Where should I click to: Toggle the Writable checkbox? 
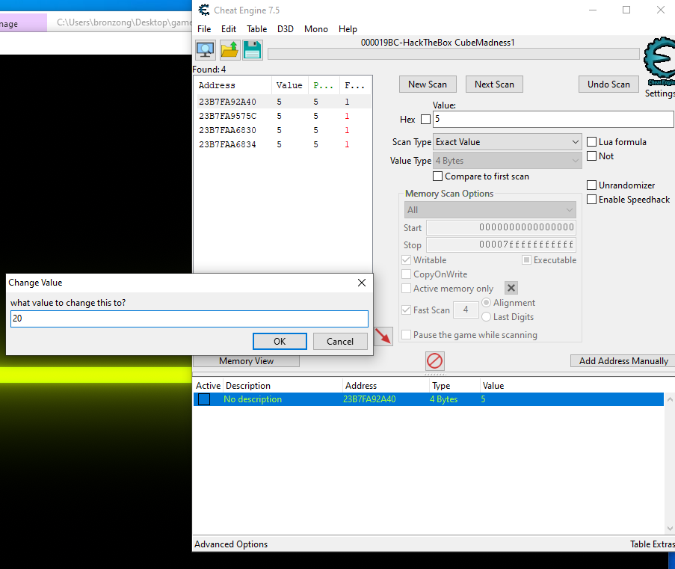(x=406, y=259)
